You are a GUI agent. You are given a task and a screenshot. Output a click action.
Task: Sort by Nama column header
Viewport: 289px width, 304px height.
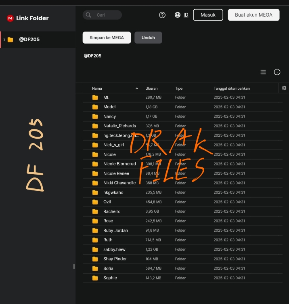97,89
